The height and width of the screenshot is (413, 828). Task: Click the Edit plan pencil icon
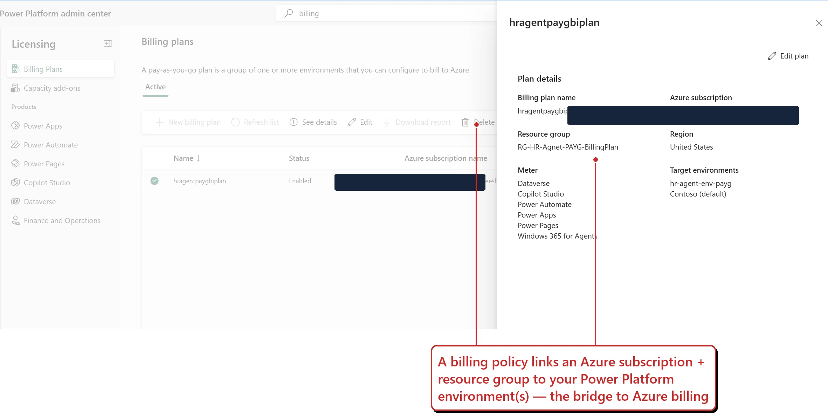[x=772, y=56]
